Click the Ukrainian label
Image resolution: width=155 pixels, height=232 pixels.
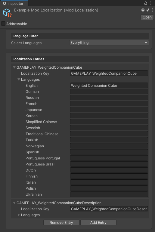tap(34, 194)
